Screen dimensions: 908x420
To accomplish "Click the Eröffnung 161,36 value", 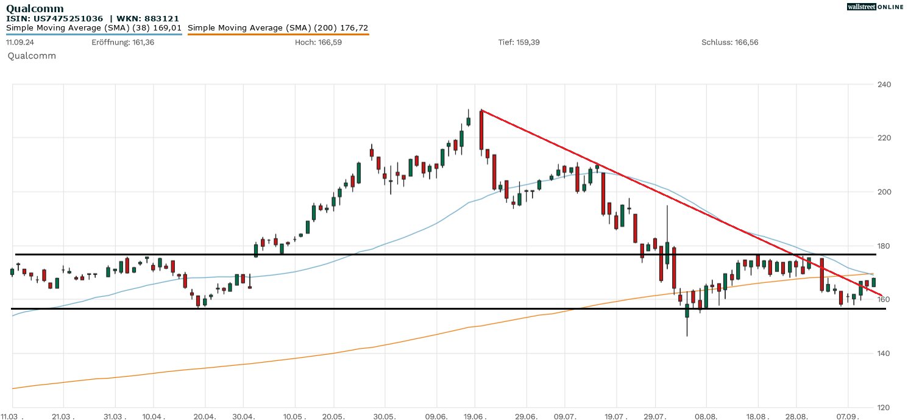I will (122, 43).
